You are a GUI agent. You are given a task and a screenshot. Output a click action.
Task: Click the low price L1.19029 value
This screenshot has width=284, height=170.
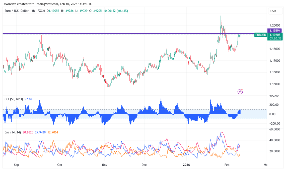coord(81,11)
